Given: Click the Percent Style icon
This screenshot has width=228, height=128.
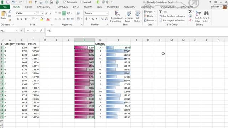Looking at the screenshot, I should point(93,19).
